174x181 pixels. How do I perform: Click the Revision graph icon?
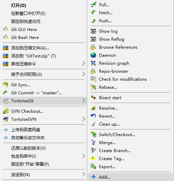coord(93,63)
